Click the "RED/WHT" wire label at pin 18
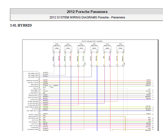 pos(46,104)
